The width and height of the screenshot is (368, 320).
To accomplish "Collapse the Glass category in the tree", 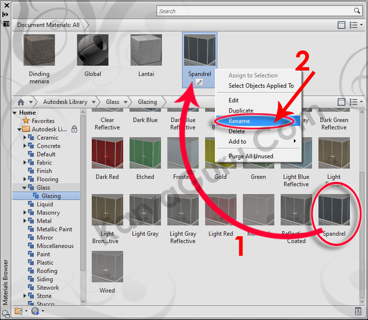I will point(25,188).
